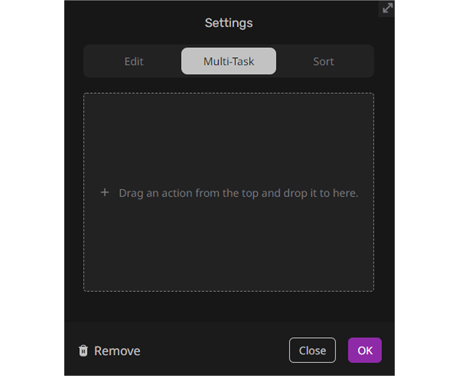The height and width of the screenshot is (376, 459).
Task: Dismiss the dialog with the outlined Close button
Action: pos(313,350)
